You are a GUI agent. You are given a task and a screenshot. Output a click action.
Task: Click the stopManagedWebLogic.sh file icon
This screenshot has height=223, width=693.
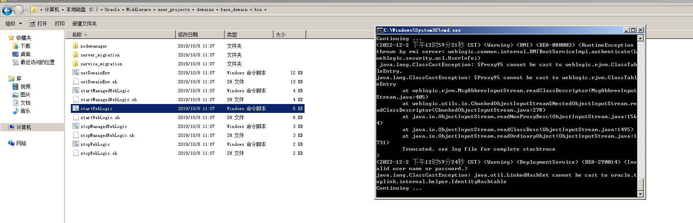point(76,135)
